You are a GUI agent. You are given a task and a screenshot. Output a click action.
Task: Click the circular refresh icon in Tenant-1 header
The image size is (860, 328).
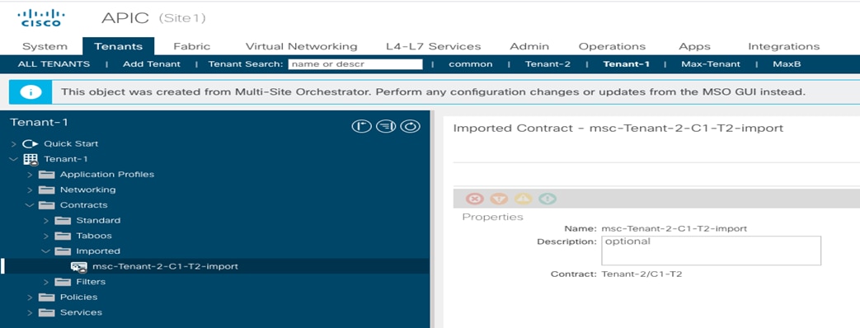(x=411, y=126)
